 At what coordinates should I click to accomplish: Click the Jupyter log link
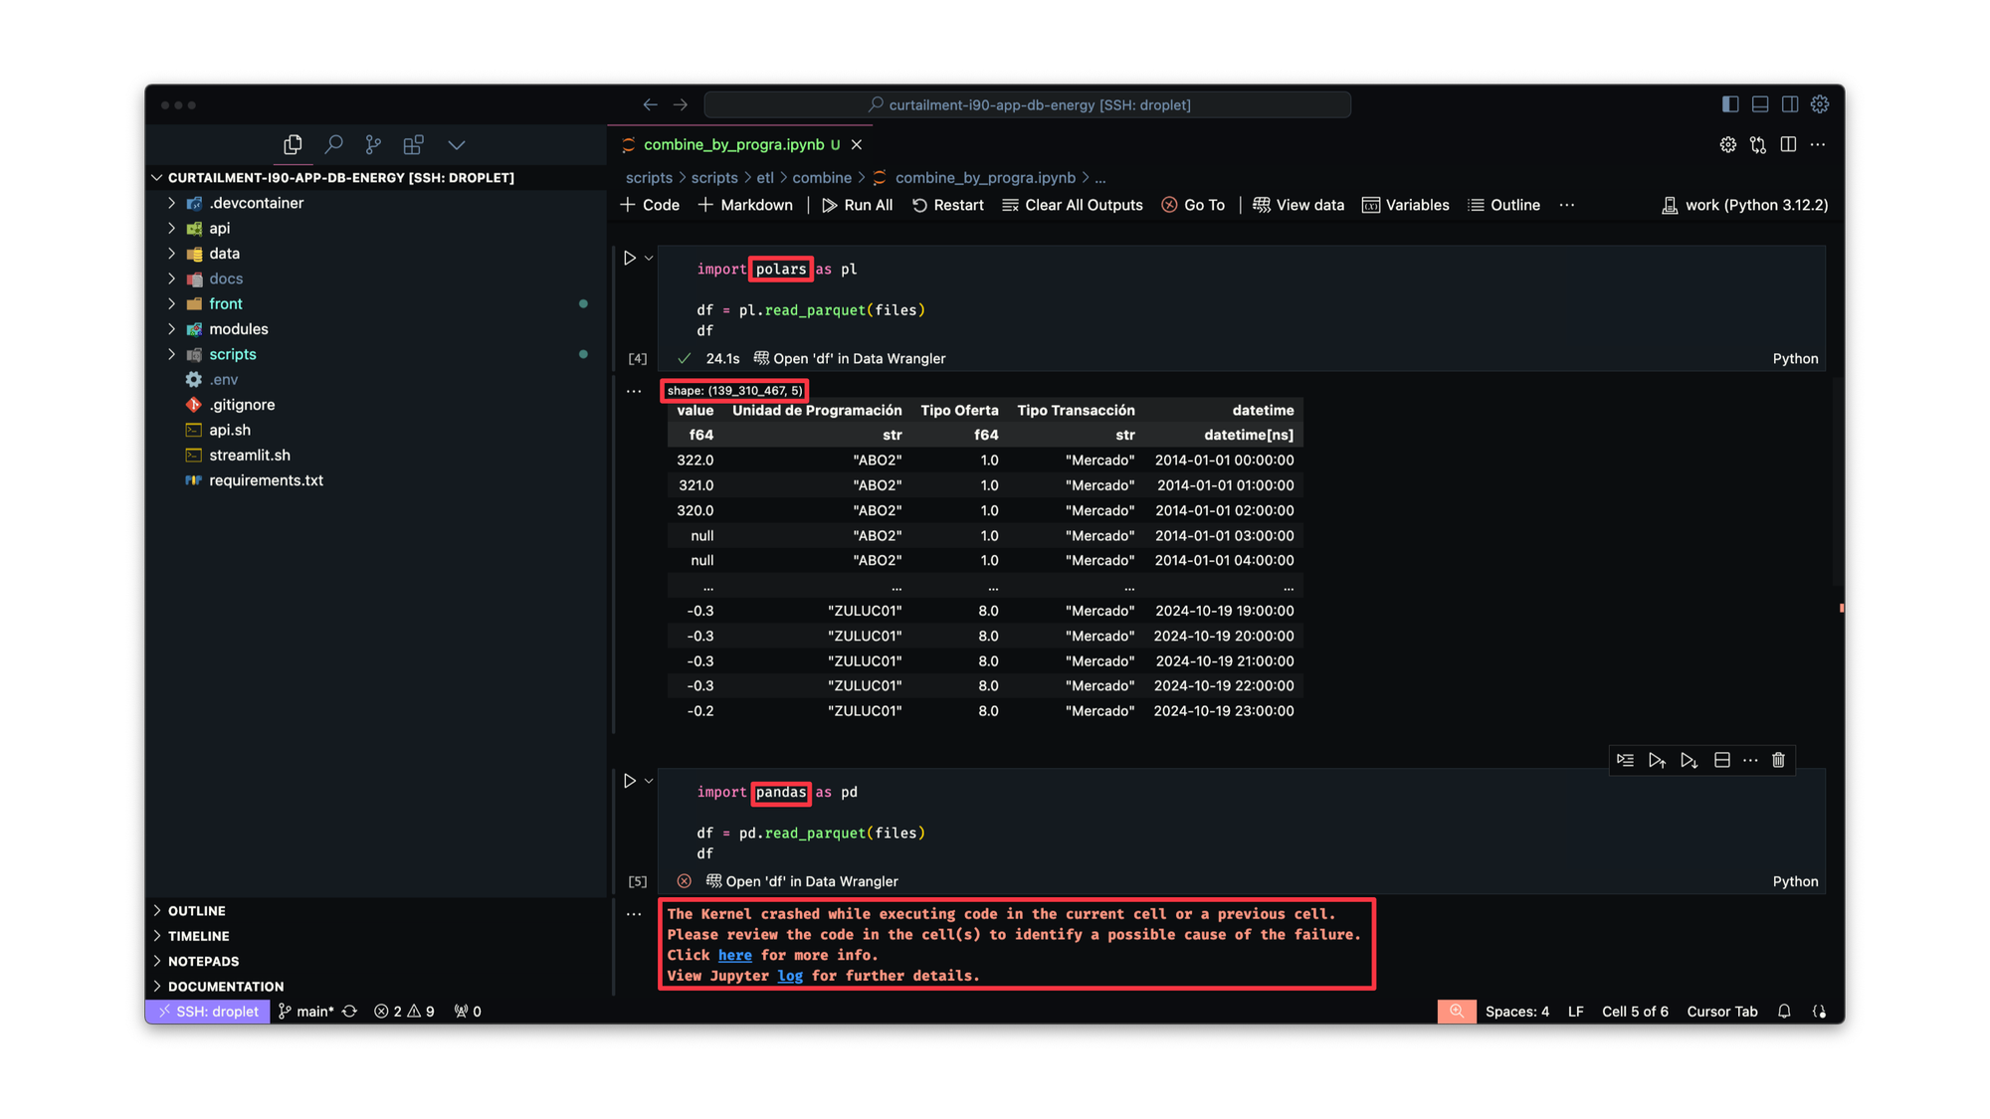coord(790,976)
